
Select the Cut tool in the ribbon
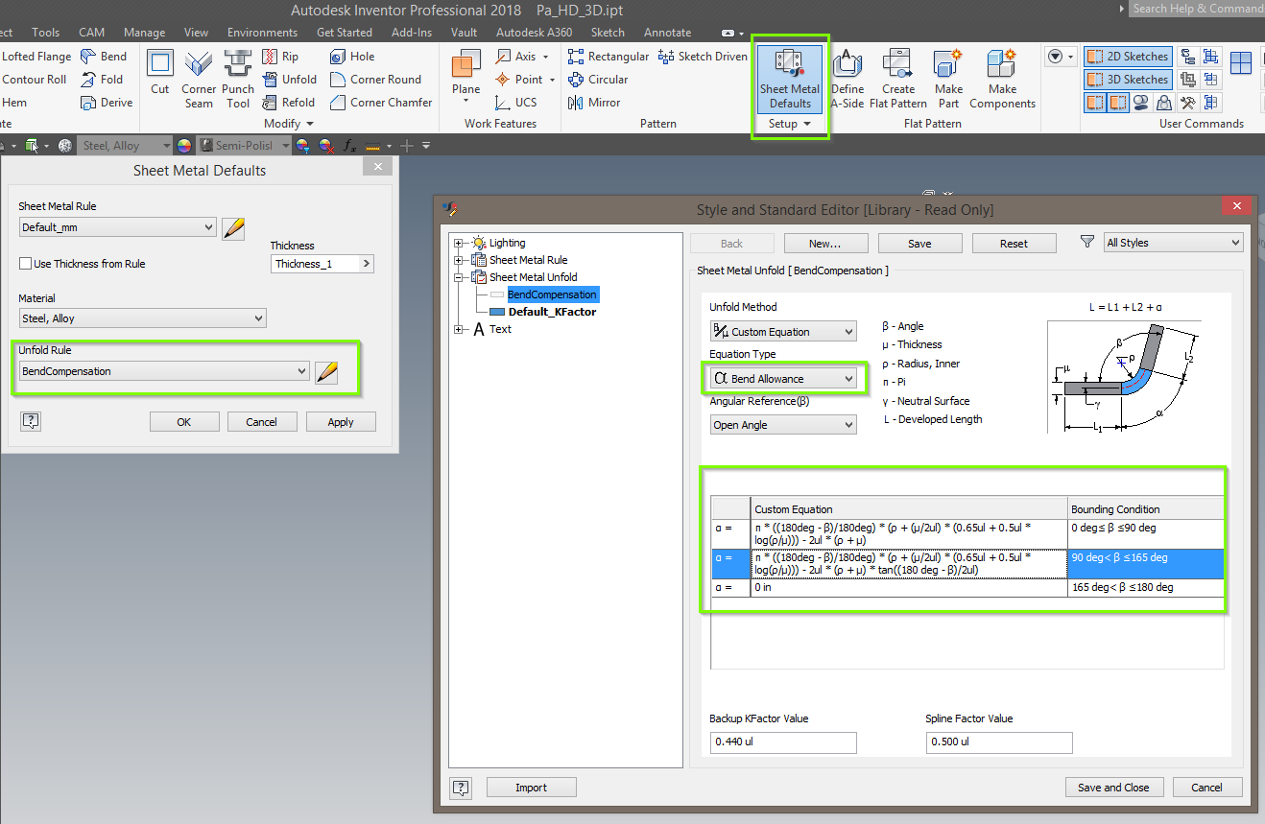pos(160,75)
